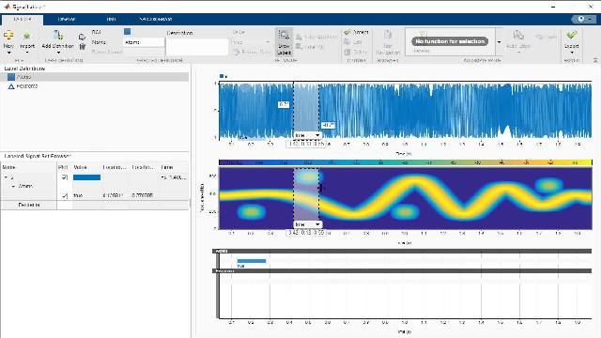Viewport: 601px width, 338px height.
Task: Switch to the Display tab
Action: click(x=67, y=19)
